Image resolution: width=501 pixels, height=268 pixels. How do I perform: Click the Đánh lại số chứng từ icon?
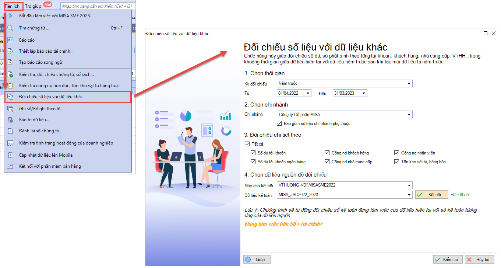pos(10,131)
